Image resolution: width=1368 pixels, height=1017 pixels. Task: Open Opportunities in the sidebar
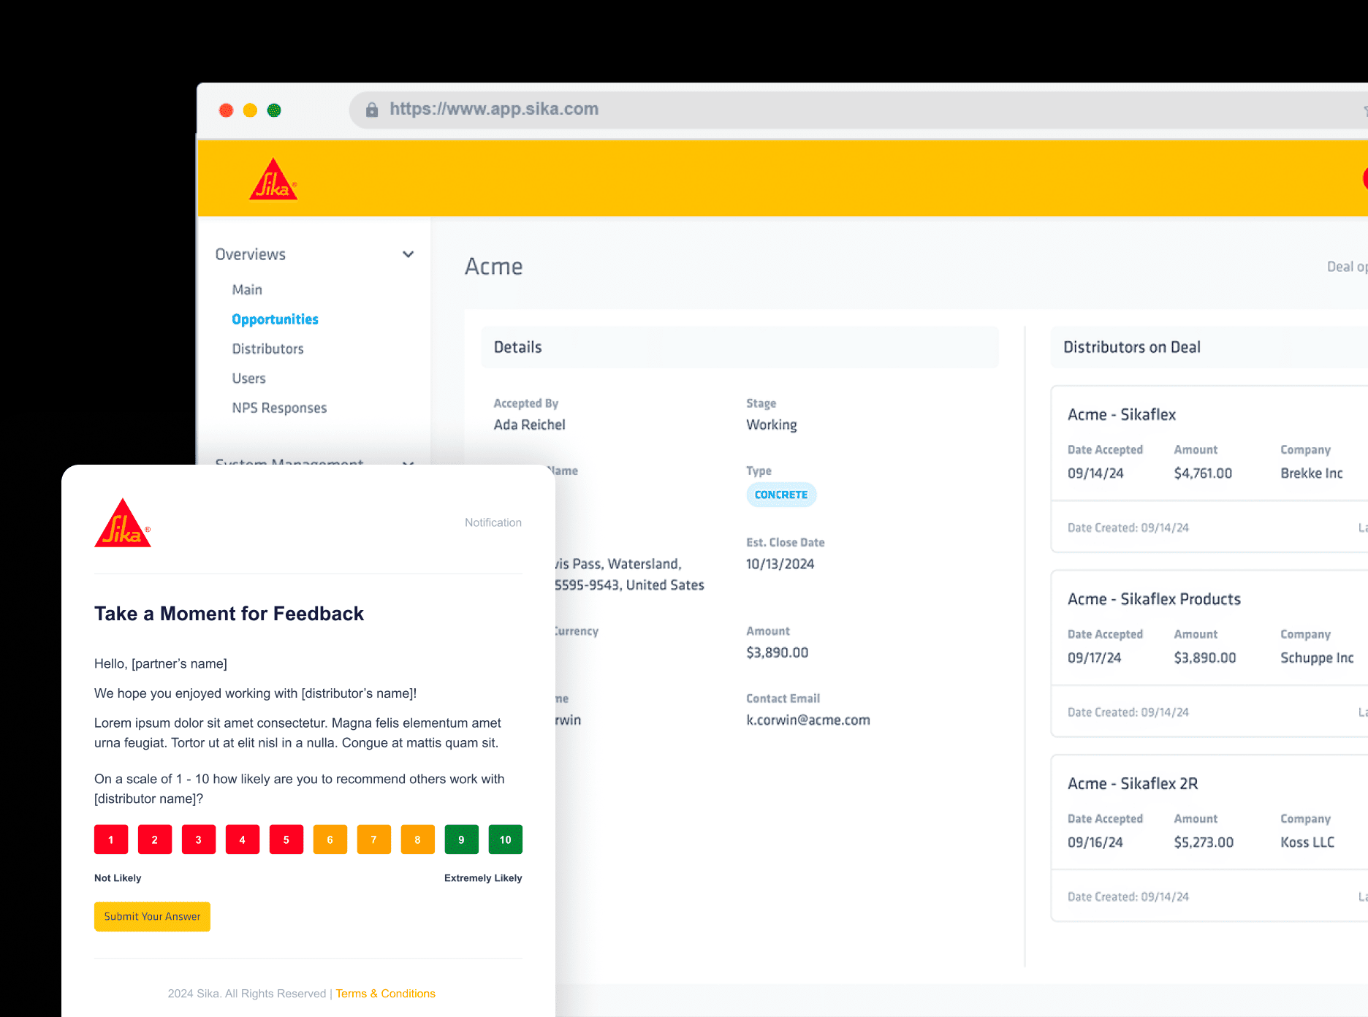275,319
